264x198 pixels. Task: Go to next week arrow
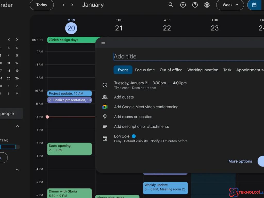click(72, 5)
